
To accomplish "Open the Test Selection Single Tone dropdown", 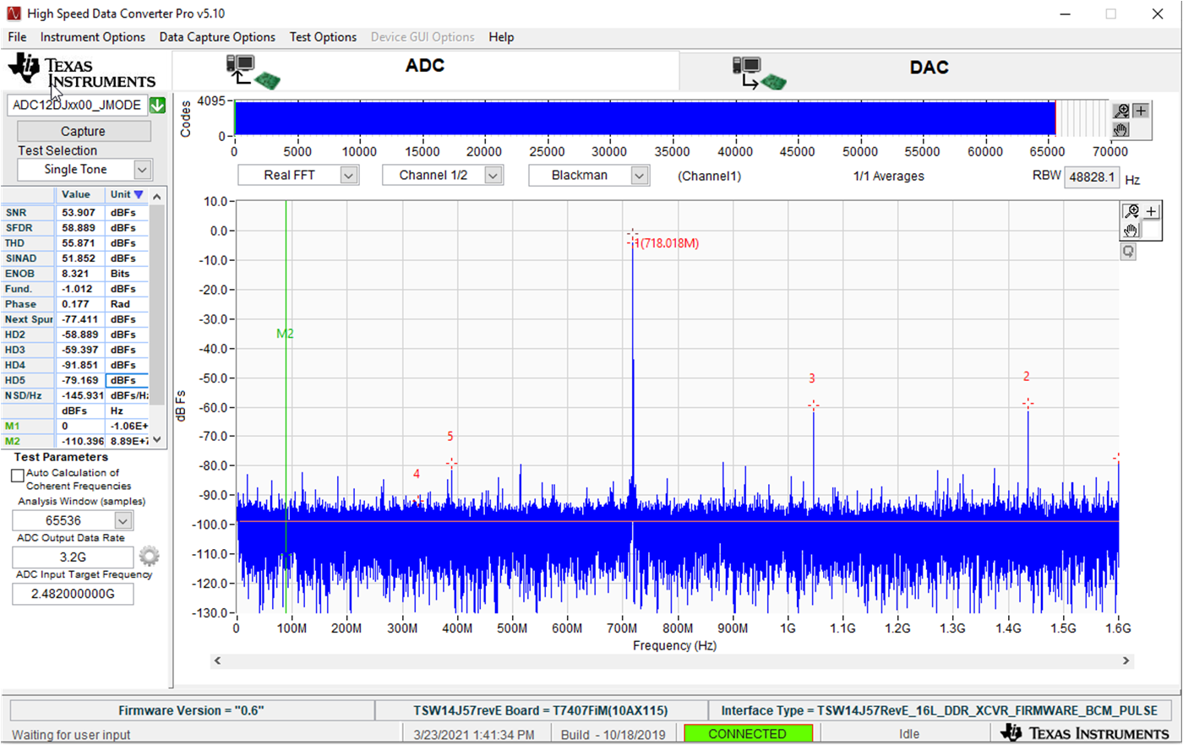I will (x=142, y=169).
